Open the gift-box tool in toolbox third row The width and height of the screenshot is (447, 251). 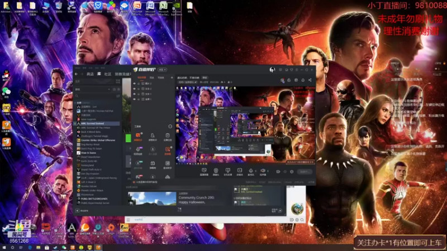point(153,164)
